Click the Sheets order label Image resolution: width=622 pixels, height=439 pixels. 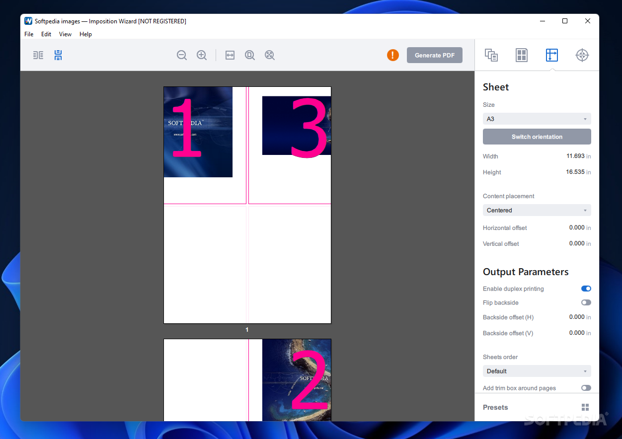500,357
